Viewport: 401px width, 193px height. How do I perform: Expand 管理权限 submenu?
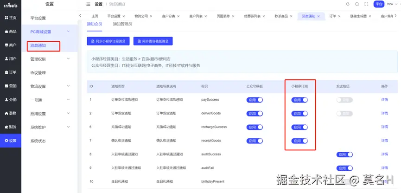pyautogui.click(x=68, y=59)
